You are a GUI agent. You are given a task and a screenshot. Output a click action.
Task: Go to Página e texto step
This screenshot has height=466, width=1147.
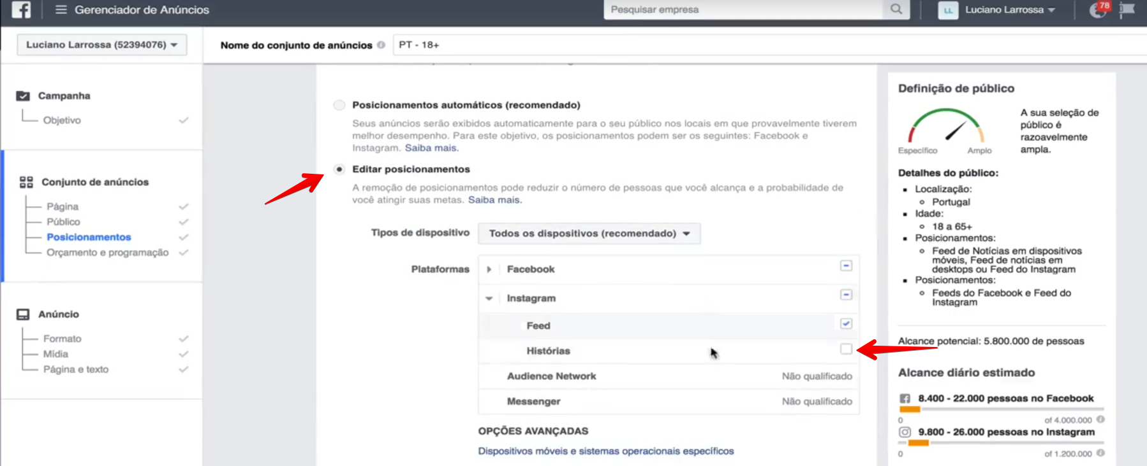75,370
